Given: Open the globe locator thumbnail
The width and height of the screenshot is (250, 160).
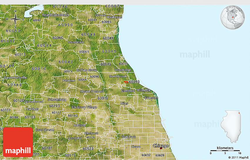Looking at the screenshot, I should [233, 17].
